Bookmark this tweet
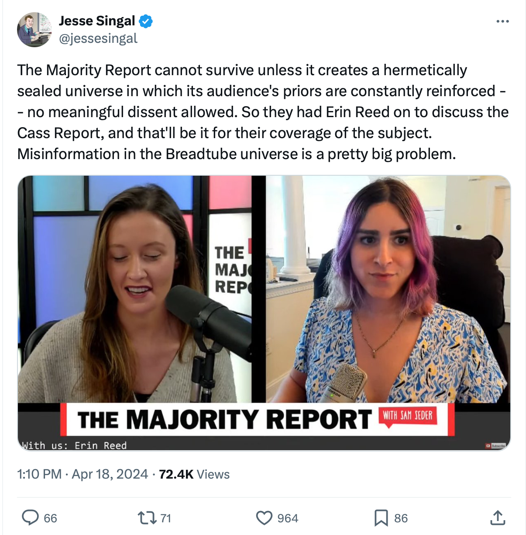This screenshot has height=535, width=526. coord(381,518)
